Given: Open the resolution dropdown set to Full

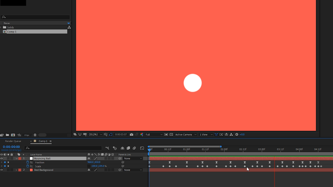Looking at the screenshot, I should (154, 134).
